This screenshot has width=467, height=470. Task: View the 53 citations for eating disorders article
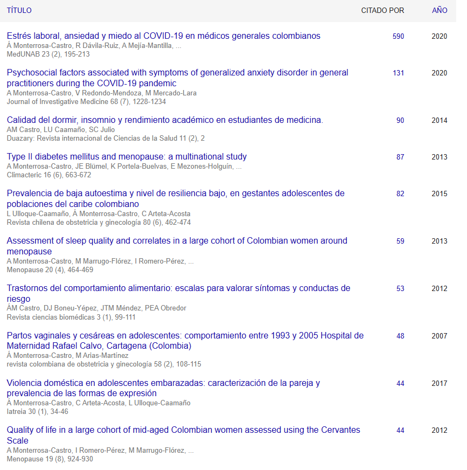(400, 288)
